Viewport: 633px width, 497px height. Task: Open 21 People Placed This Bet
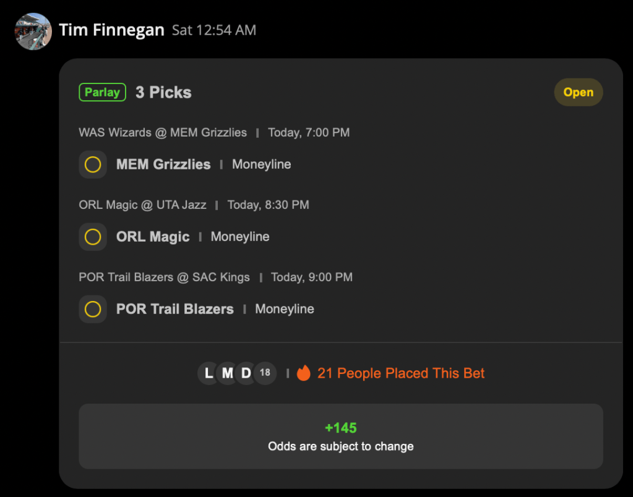tap(400, 373)
